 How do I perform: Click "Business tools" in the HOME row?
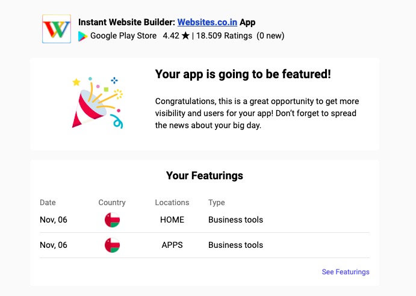pos(235,220)
